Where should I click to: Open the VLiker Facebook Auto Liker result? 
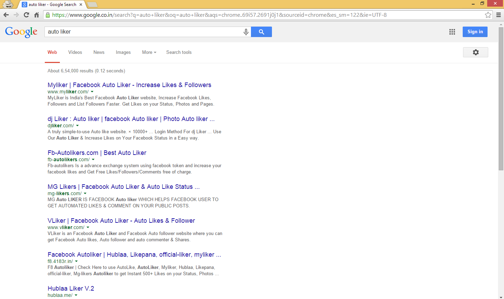pos(121,221)
